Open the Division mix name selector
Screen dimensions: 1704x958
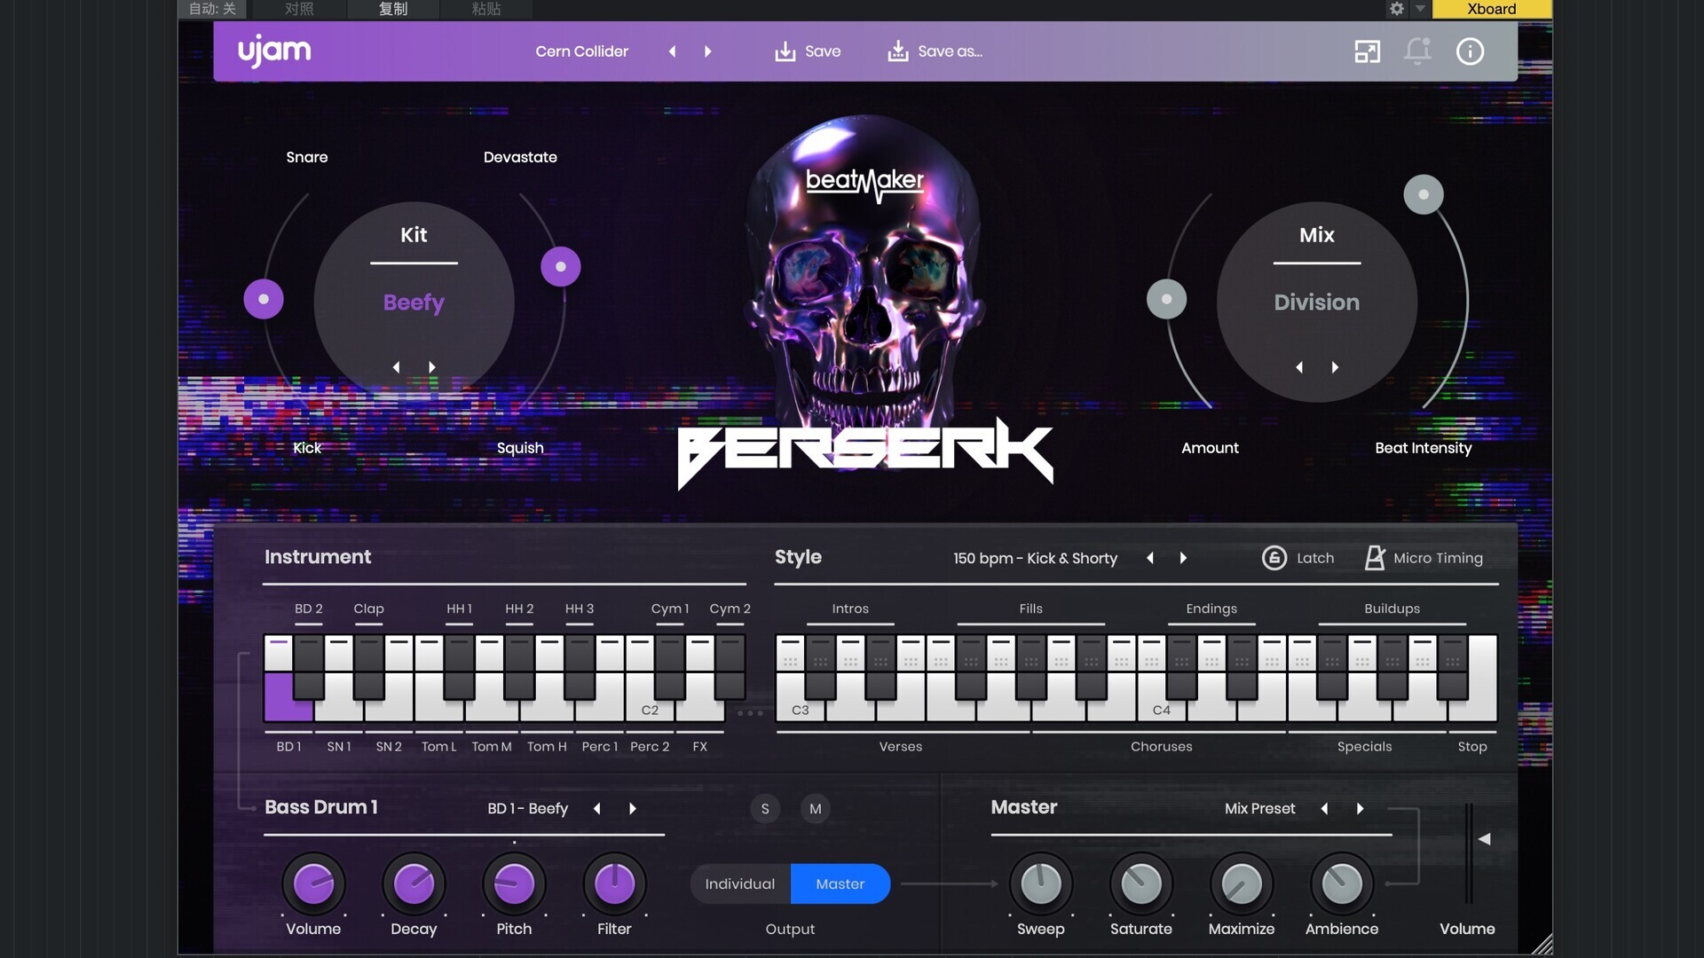tap(1317, 302)
